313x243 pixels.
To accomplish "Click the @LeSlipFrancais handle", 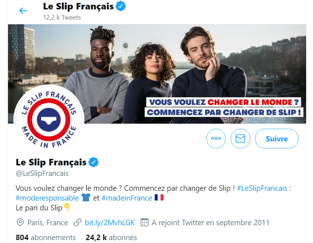I will click(42, 173).
